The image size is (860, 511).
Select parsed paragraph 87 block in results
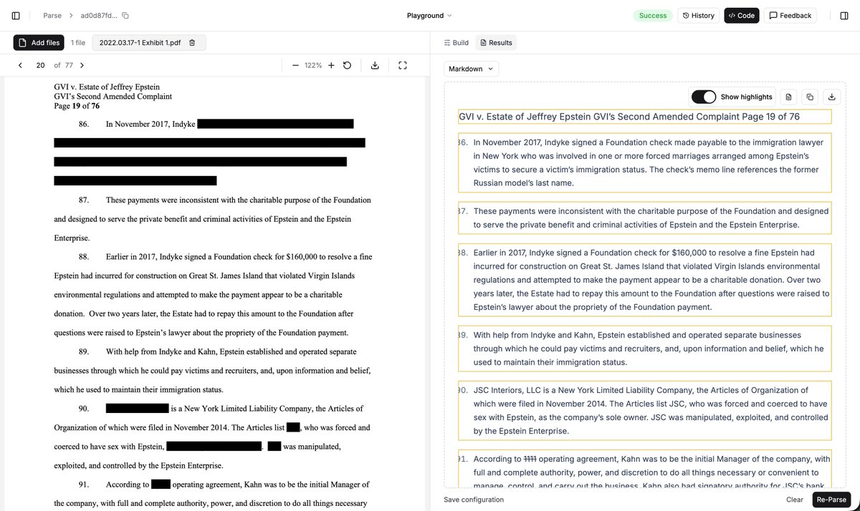pos(645,218)
